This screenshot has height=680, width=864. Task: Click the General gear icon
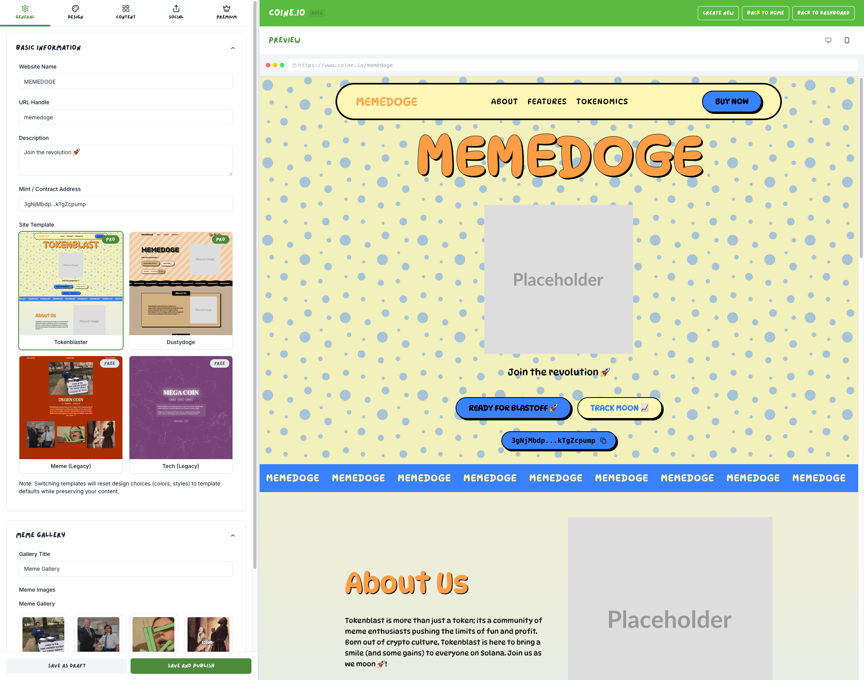[x=25, y=9]
